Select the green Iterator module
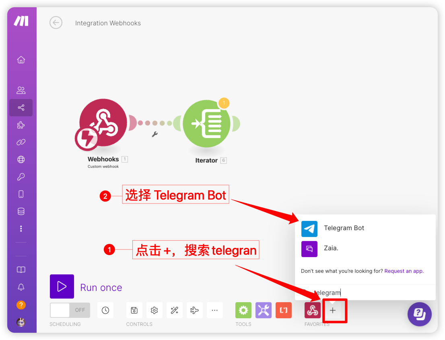The width and height of the screenshot is (445, 340). pyautogui.click(x=207, y=124)
